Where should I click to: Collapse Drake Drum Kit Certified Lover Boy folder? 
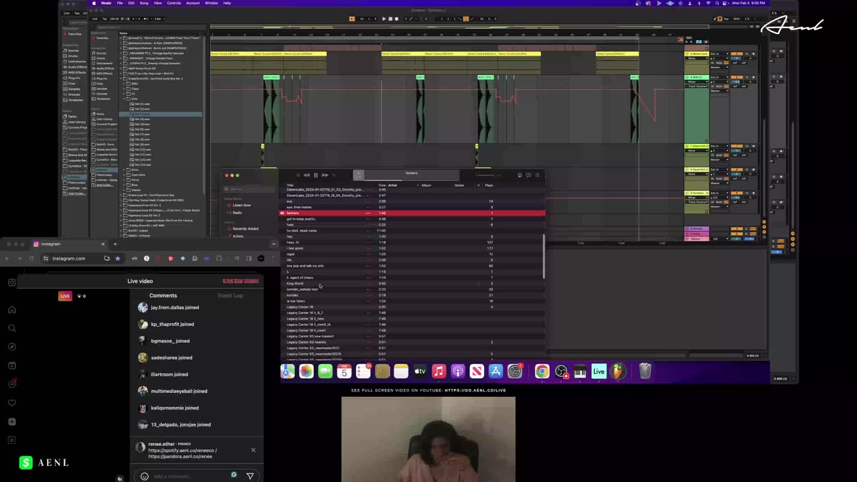point(121,78)
